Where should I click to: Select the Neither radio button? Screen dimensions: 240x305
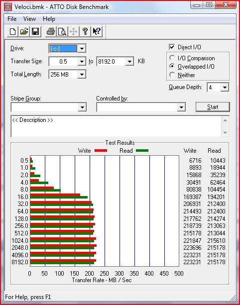pyautogui.click(x=172, y=75)
